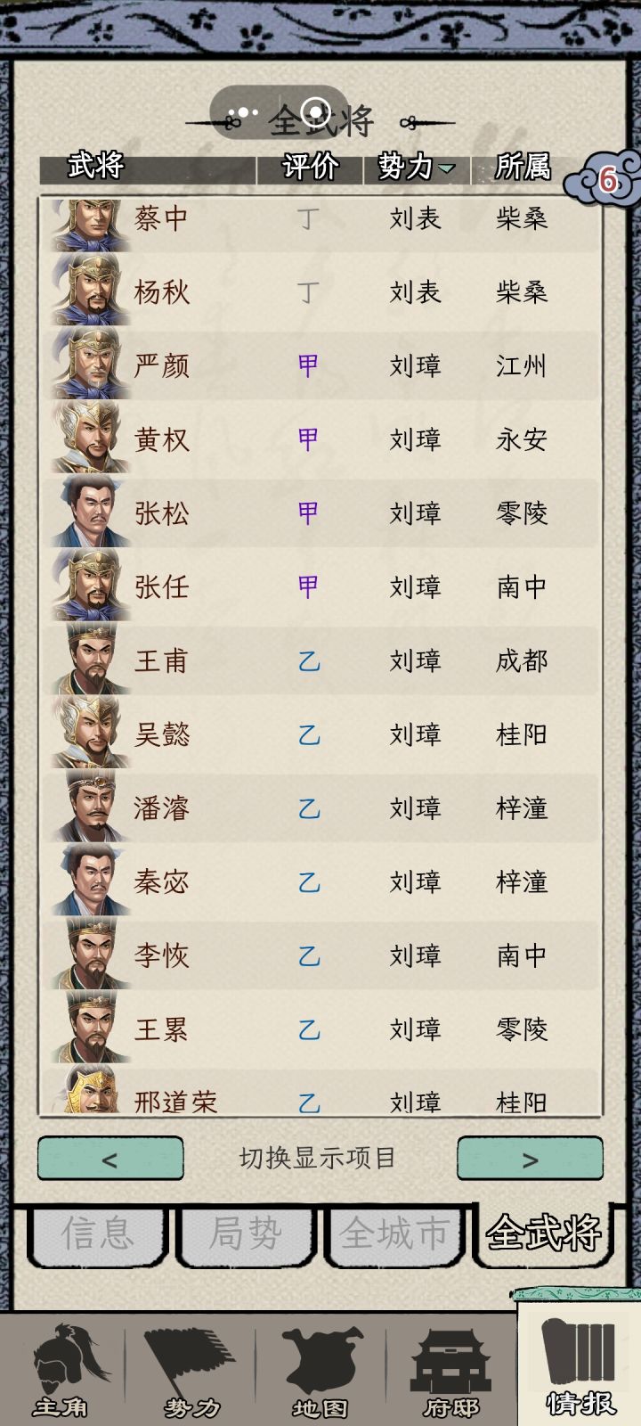This screenshot has width=641, height=1426.
Task: Switch to the 局势 tab
Action: 246,1233
